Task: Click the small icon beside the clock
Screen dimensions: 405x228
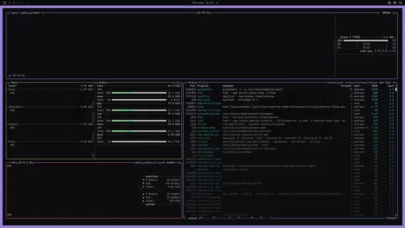Action: point(217,3)
